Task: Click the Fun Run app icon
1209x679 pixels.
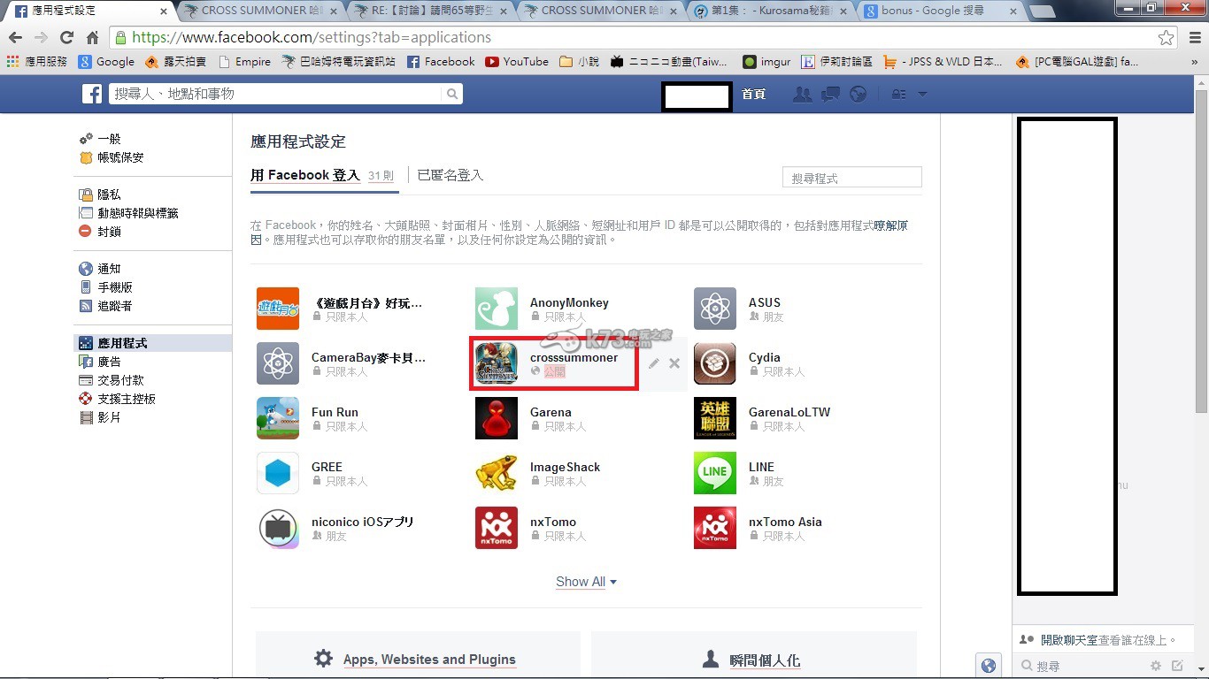Action: pyautogui.click(x=277, y=418)
